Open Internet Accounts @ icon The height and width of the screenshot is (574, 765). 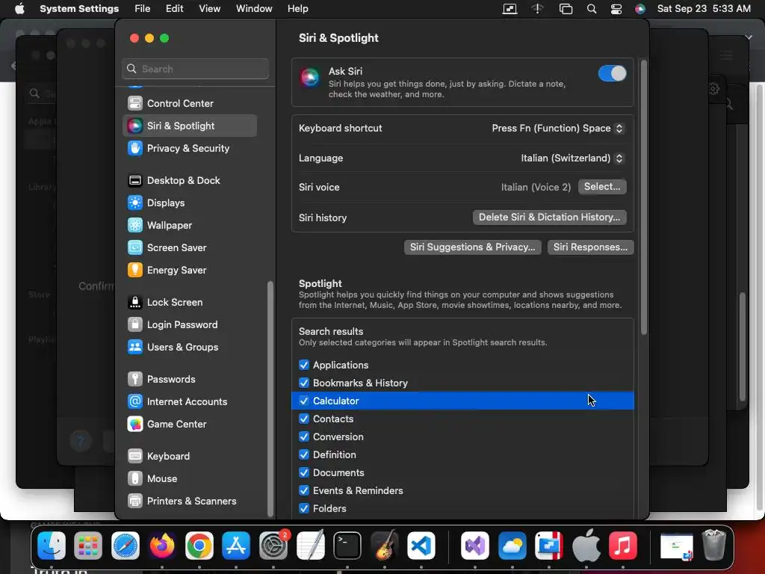tap(134, 401)
